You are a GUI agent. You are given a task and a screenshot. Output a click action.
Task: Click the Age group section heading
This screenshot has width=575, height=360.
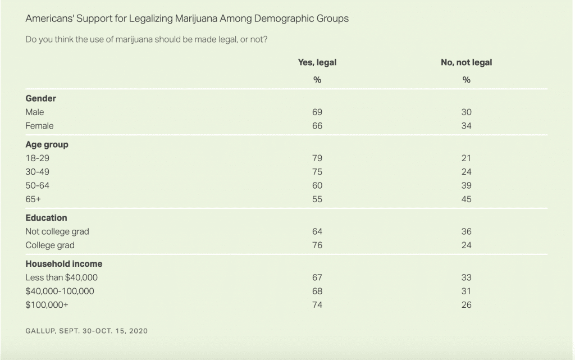pos(47,144)
